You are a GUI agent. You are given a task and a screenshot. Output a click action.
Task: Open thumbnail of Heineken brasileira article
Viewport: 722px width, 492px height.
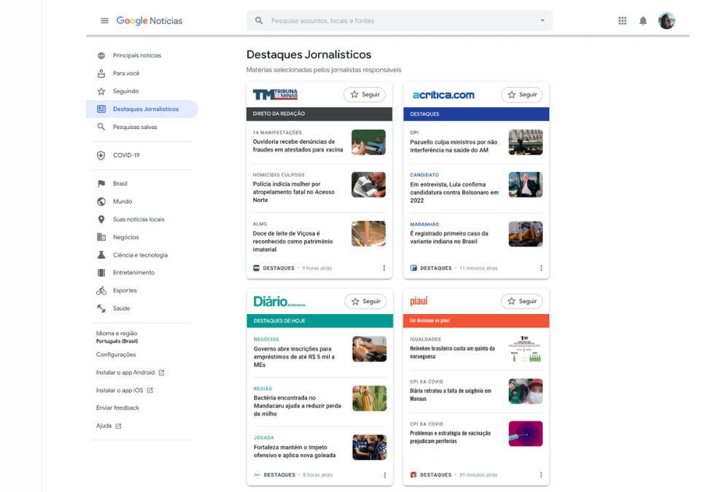coord(525,349)
